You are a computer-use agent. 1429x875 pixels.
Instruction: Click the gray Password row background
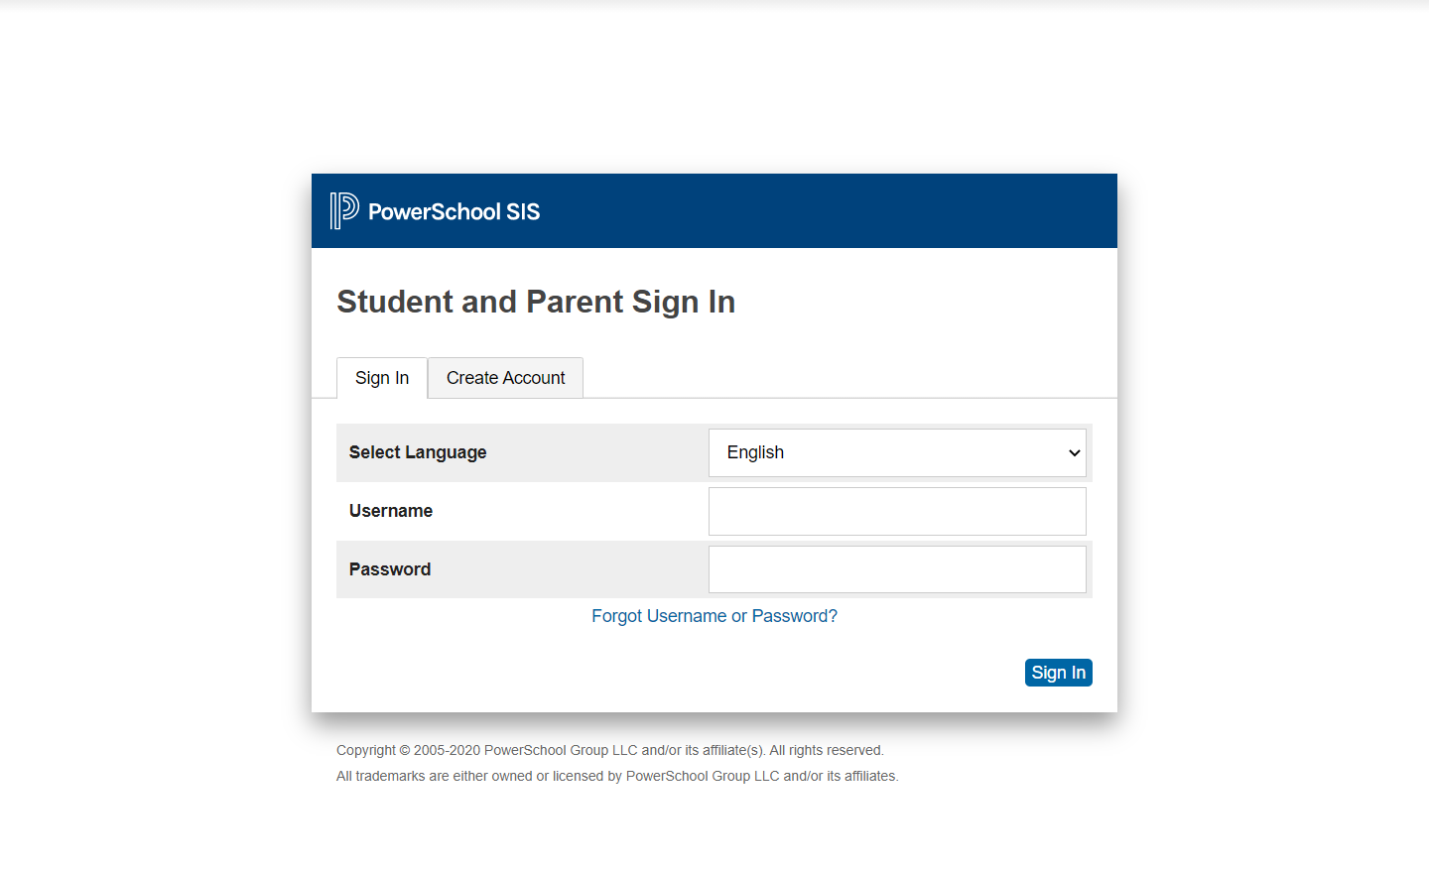coord(576,569)
